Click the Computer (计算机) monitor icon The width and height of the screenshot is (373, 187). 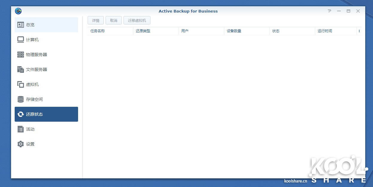point(20,40)
